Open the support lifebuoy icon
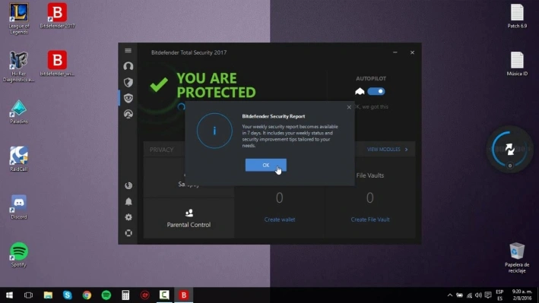Screen dimensions: 539x303 click(x=128, y=233)
